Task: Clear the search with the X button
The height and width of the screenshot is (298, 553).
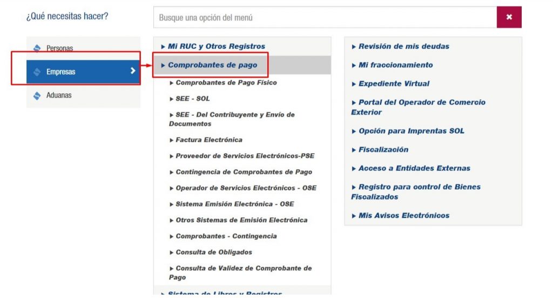Action: pyautogui.click(x=509, y=17)
